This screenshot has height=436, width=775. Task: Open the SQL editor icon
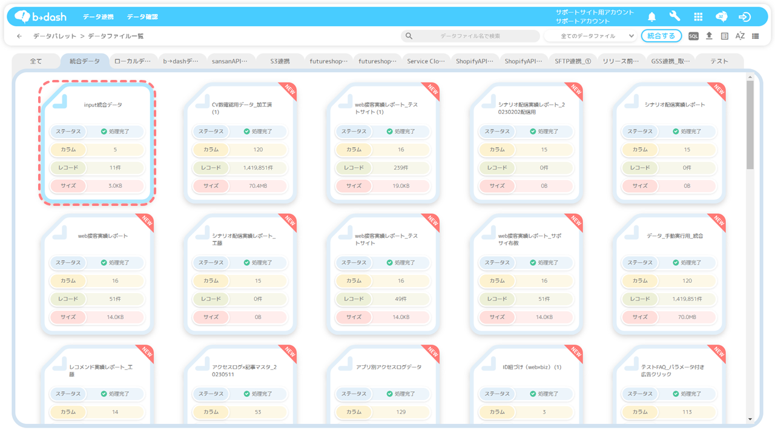coord(693,36)
